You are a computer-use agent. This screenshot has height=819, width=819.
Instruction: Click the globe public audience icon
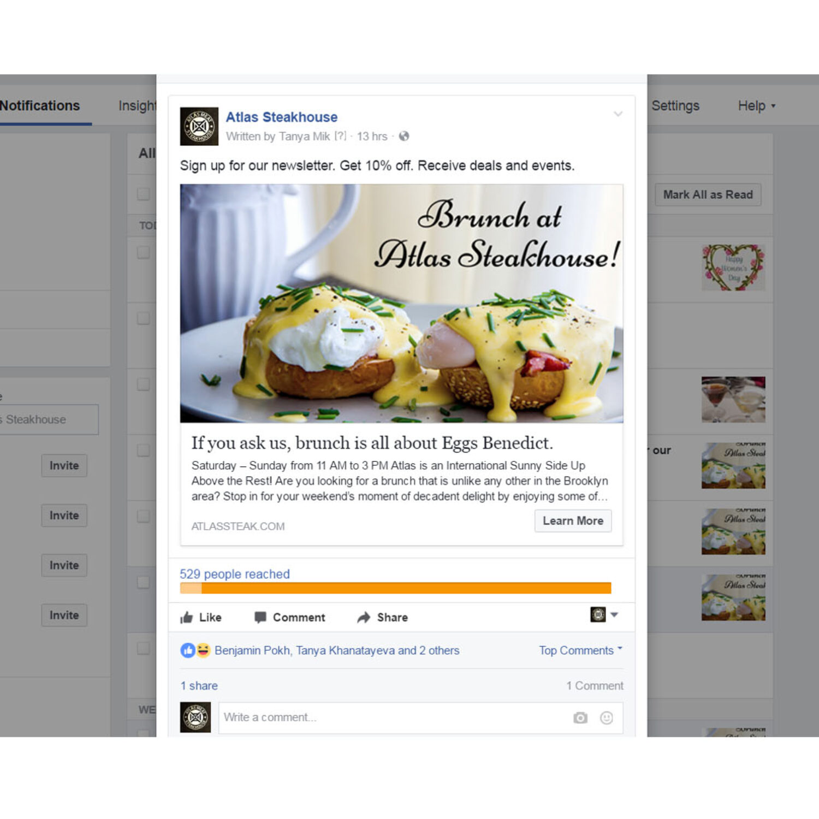tap(404, 136)
